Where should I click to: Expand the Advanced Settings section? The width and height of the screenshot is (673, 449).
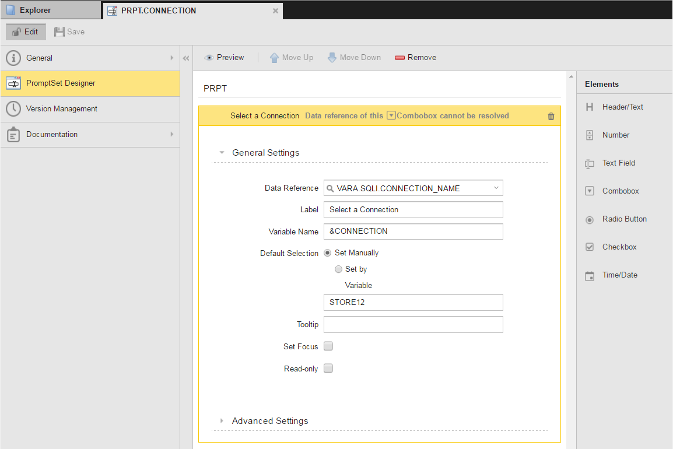coord(269,421)
